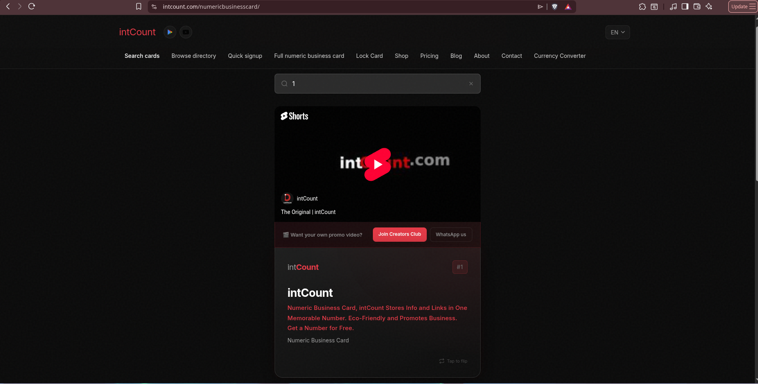This screenshot has width=758, height=384.
Task: Click the large intCount card heading
Action: point(310,293)
